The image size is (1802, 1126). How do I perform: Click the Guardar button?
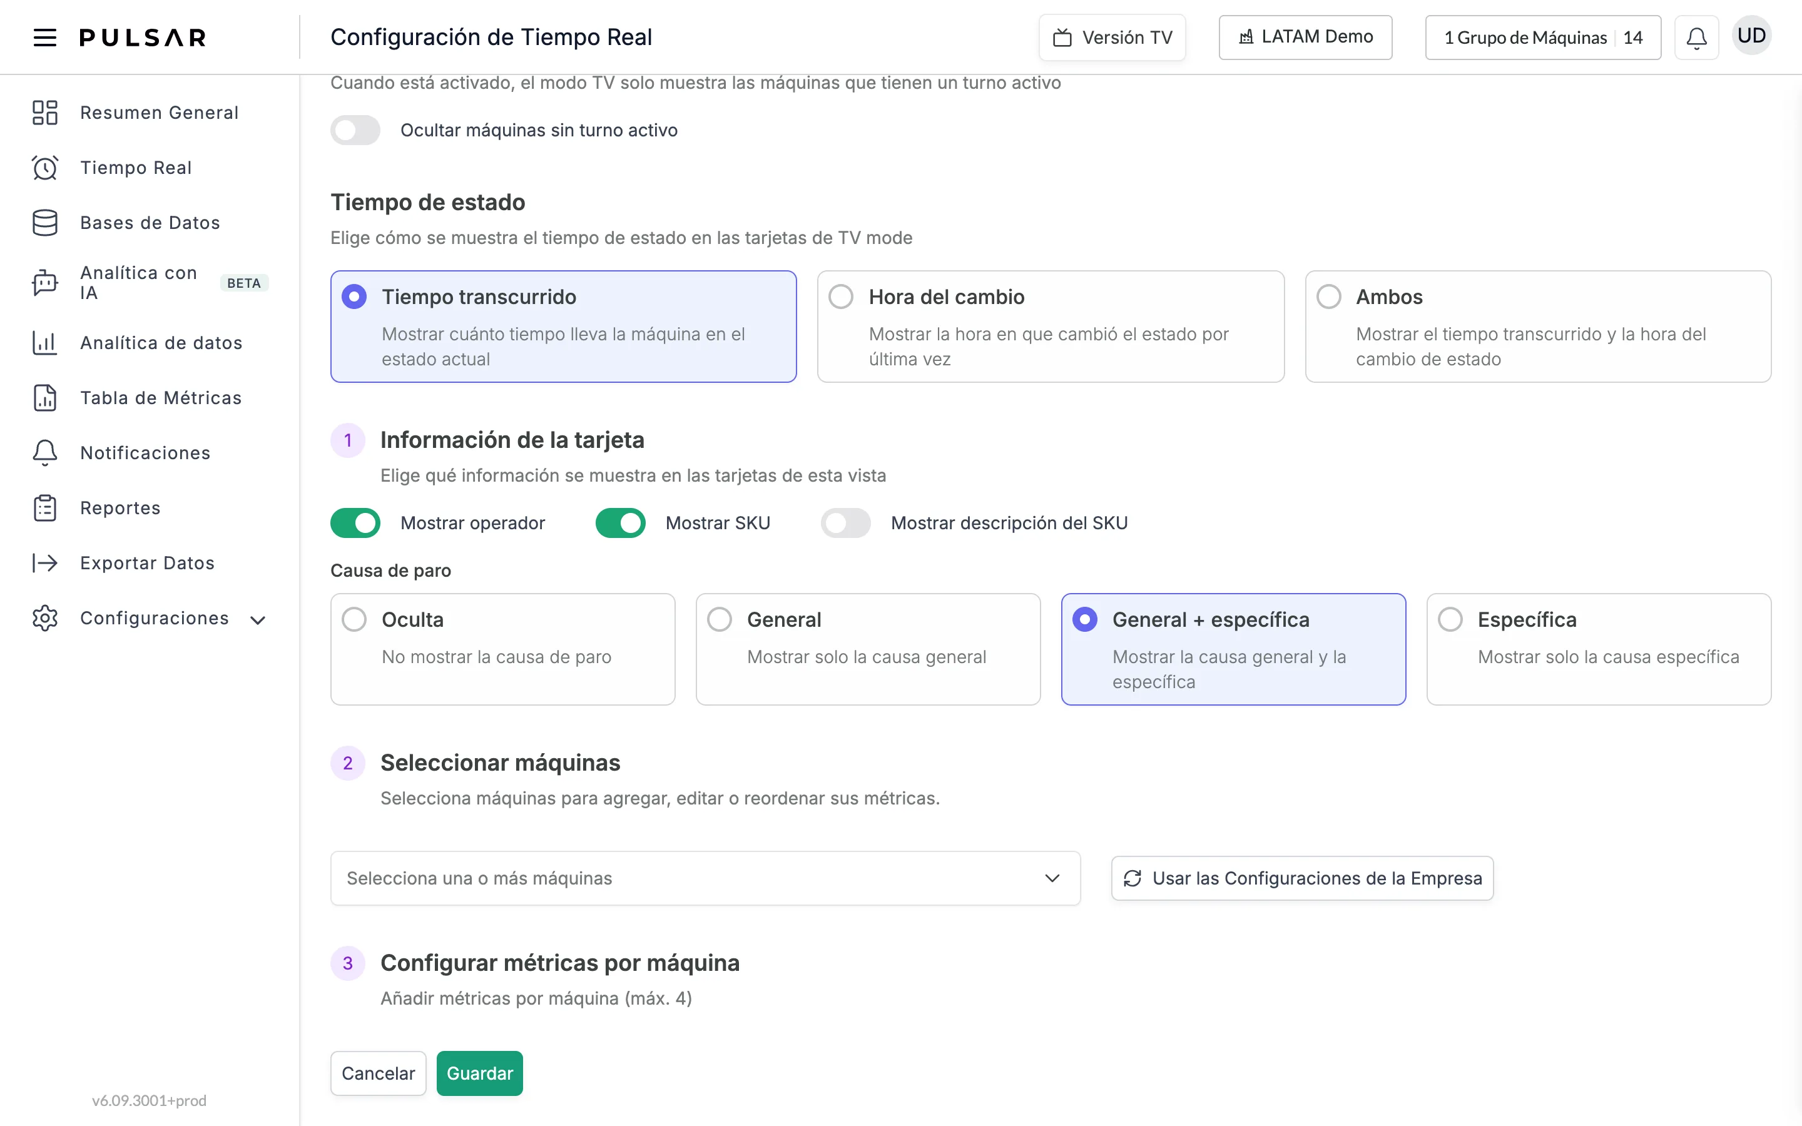pyautogui.click(x=479, y=1073)
